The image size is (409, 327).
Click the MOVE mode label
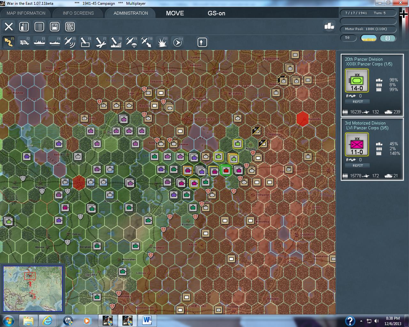tap(175, 13)
